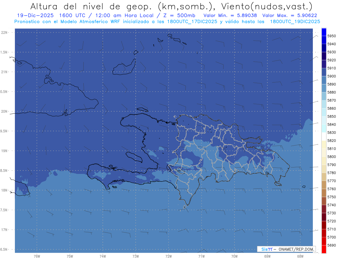Click the 5890 color scale label
The image size is (337, 260).
point(331,84)
